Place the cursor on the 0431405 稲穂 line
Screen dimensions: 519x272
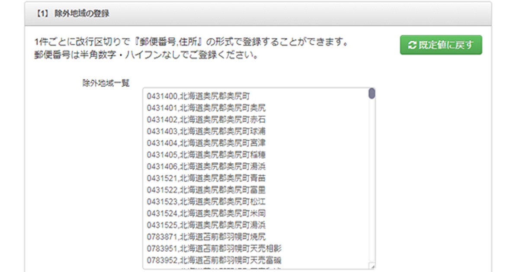pyautogui.click(x=206, y=154)
